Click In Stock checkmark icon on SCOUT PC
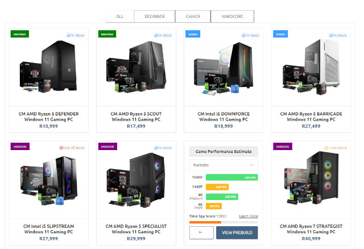The image size is (364, 249). (156, 35)
